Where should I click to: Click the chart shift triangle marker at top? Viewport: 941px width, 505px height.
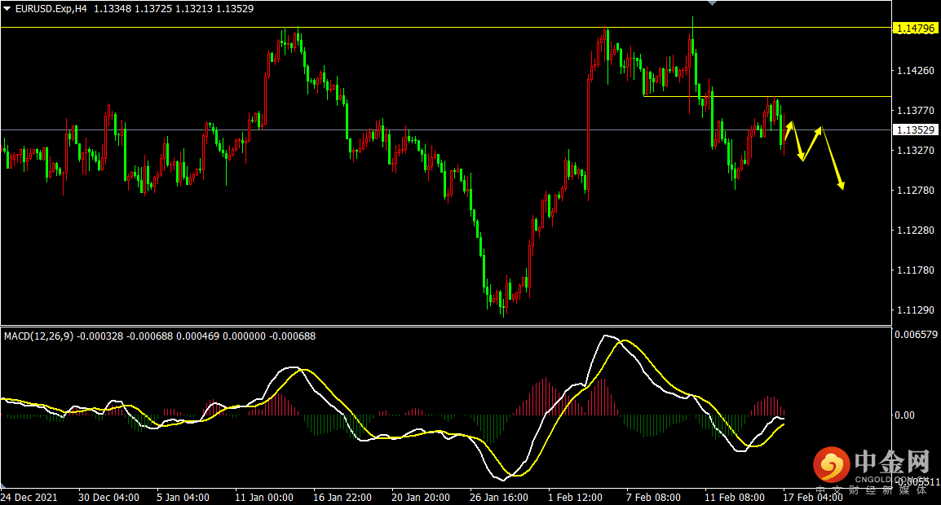coord(713,3)
